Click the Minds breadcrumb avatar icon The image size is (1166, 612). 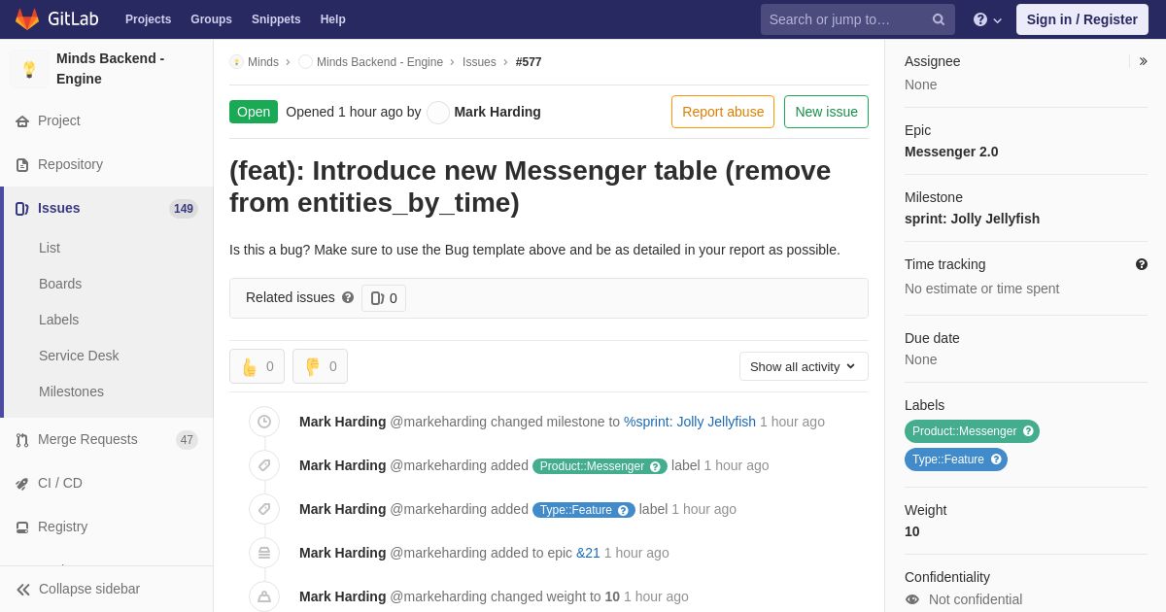click(x=236, y=62)
